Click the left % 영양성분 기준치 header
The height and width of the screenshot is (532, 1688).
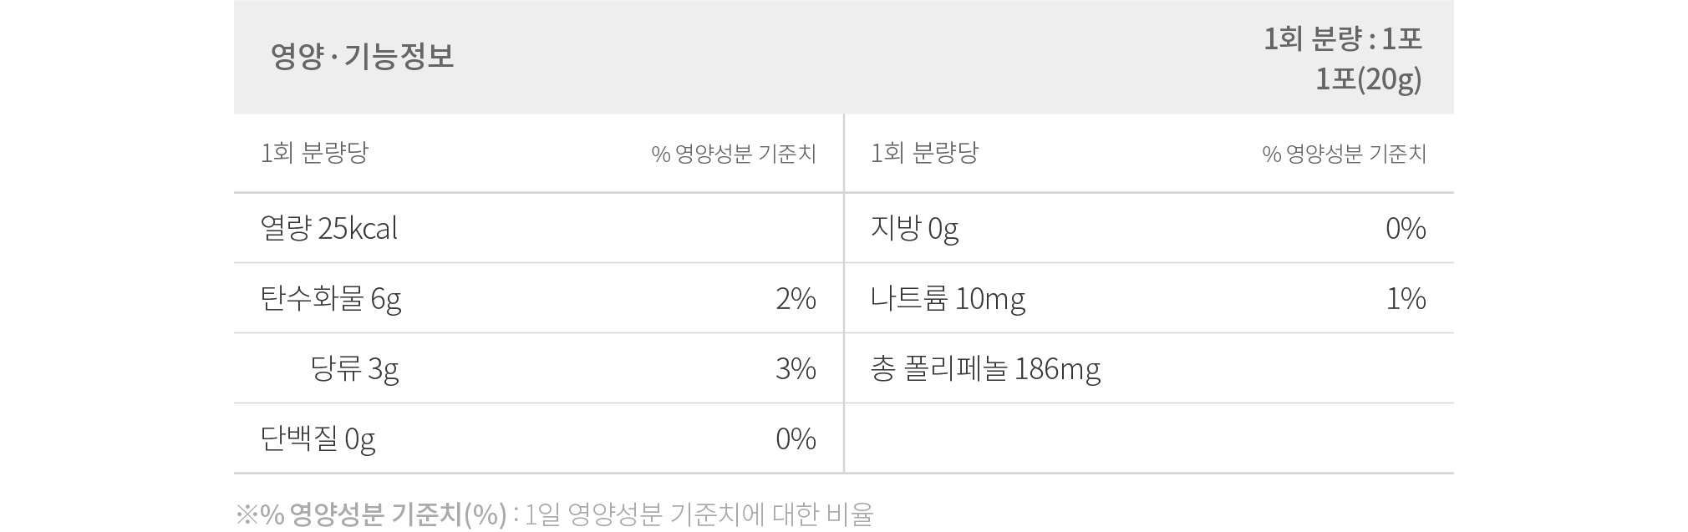click(734, 154)
